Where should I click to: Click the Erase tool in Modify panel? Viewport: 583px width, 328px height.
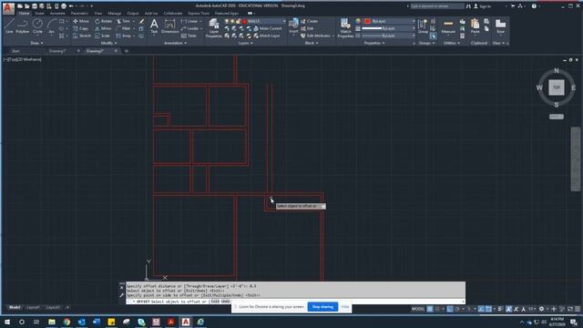click(142, 21)
